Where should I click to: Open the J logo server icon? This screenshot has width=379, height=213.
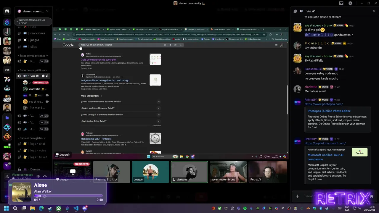7,32
